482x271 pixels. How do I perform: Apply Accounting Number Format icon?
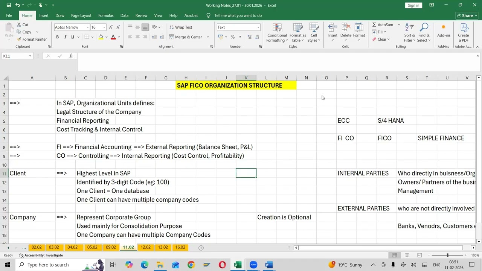coord(220,37)
